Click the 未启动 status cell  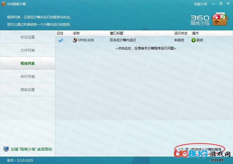(x=179, y=40)
